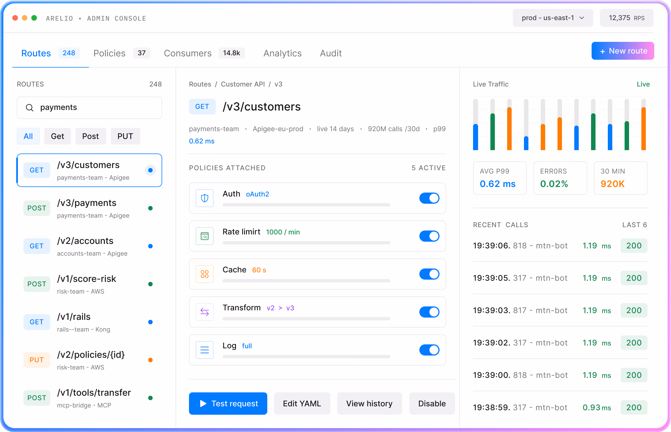Click View history button

[369, 403]
